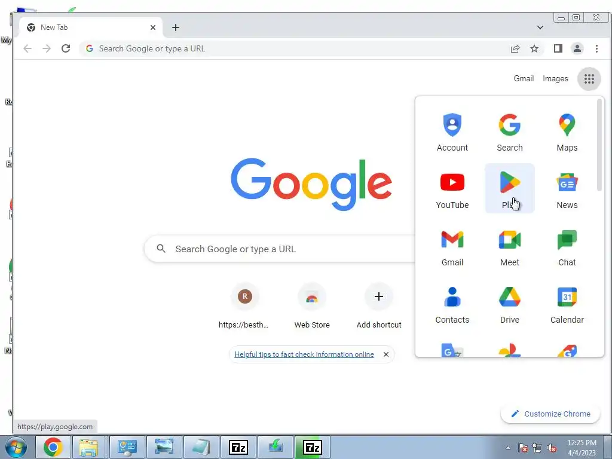Launch YouTube from apps grid
This screenshot has height=459, width=612.
(452, 189)
